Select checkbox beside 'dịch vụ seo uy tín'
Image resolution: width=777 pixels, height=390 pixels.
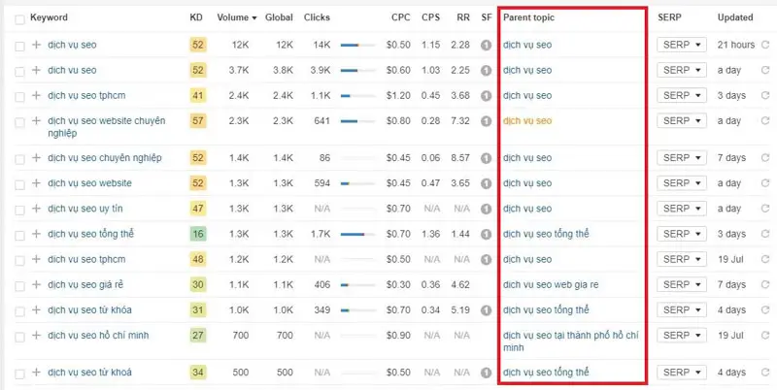click(x=19, y=211)
